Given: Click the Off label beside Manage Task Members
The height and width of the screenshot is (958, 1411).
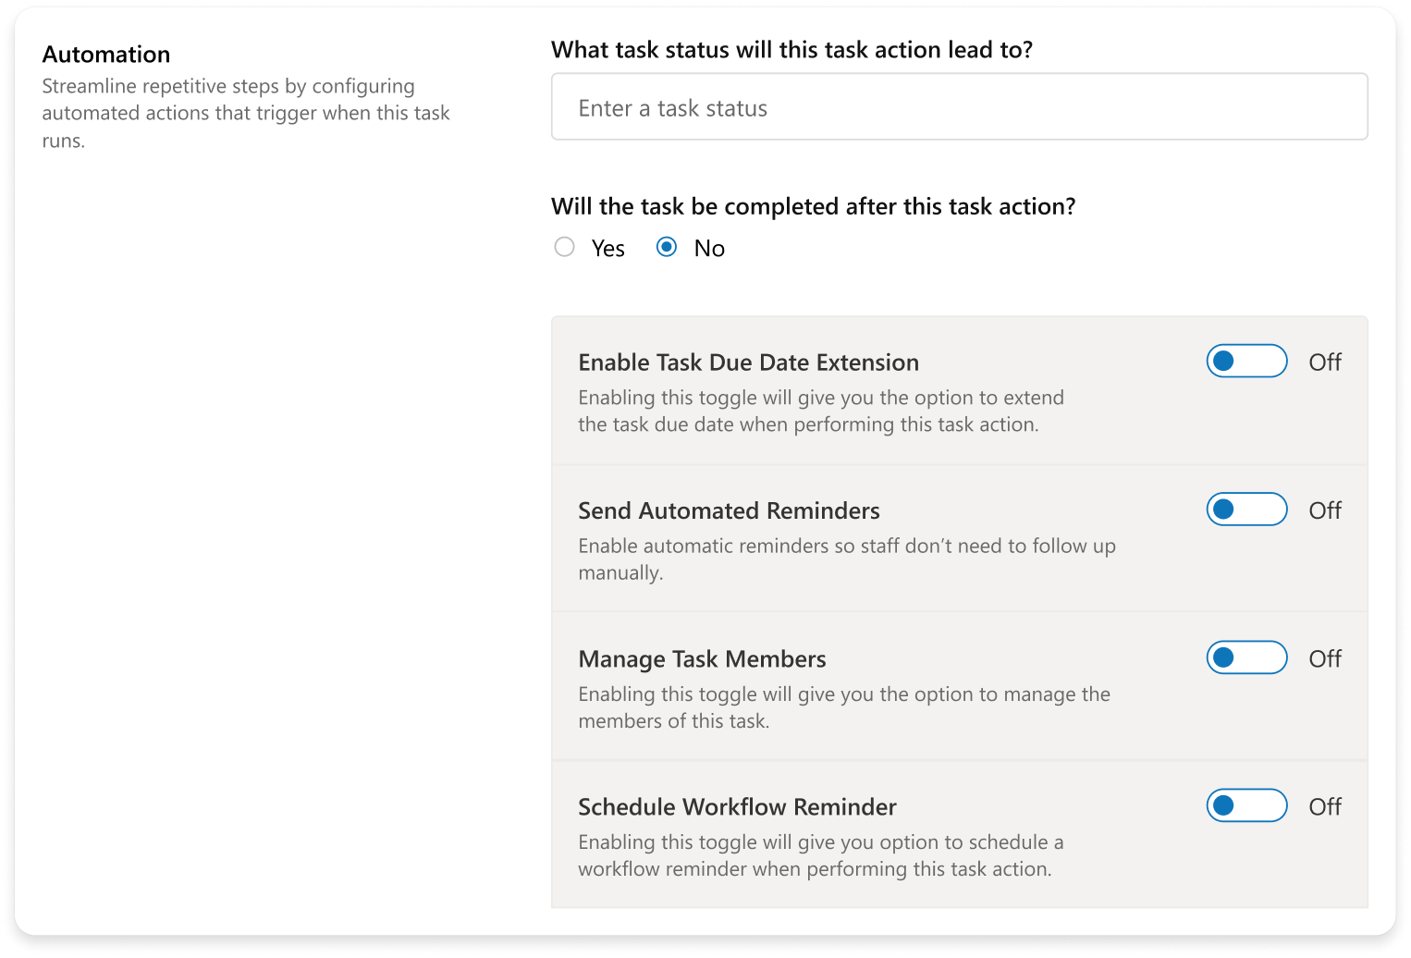Looking at the screenshot, I should [x=1324, y=658].
